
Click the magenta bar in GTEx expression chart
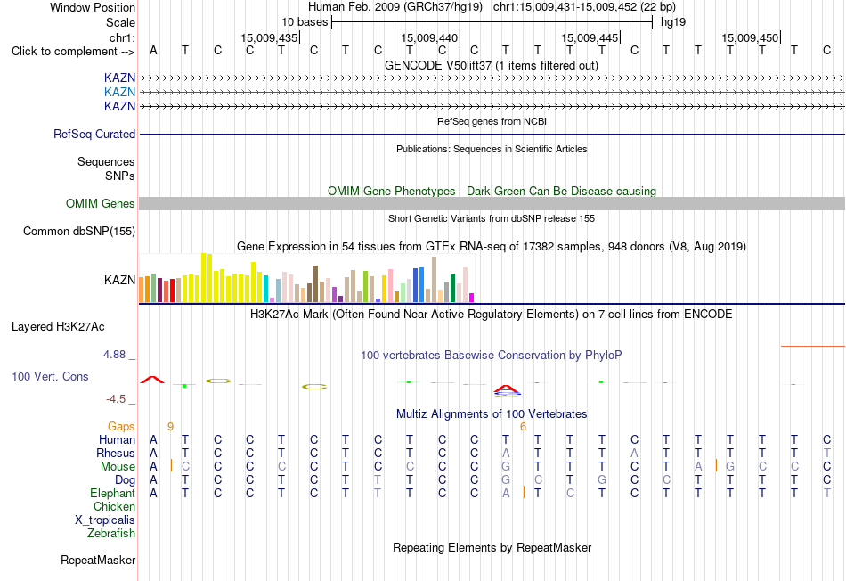(472, 298)
